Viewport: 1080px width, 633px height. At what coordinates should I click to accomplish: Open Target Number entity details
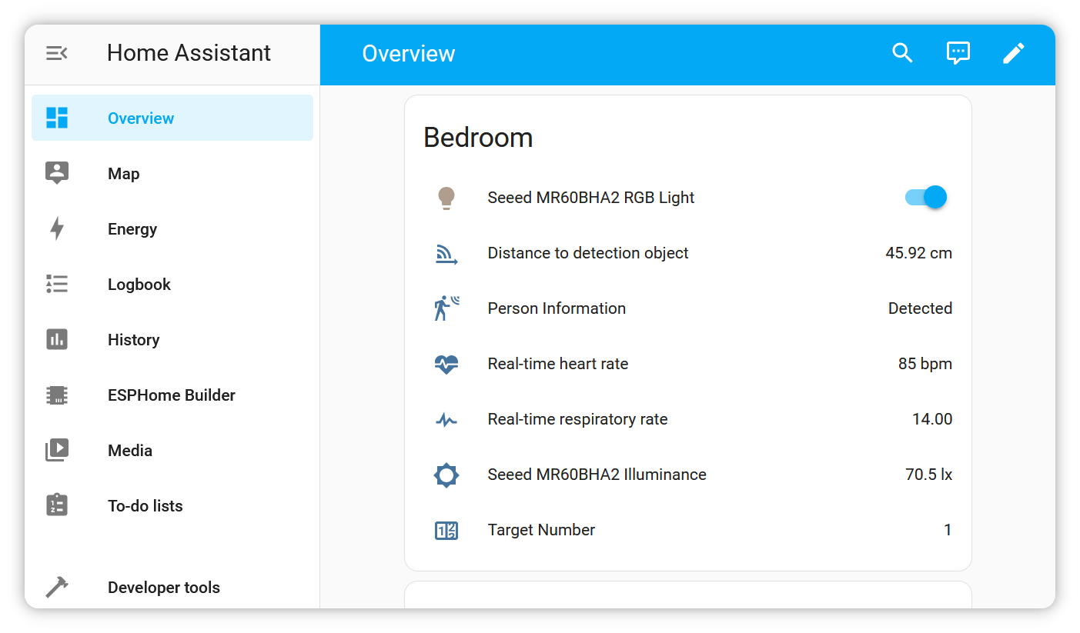(541, 530)
